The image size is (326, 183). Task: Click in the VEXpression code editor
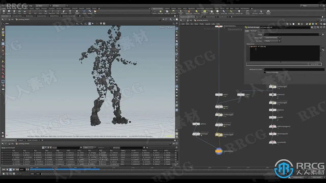pyautogui.click(x=283, y=53)
